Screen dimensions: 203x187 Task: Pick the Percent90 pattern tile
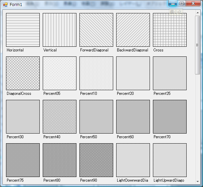pyautogui.click(x=96, y=160)
